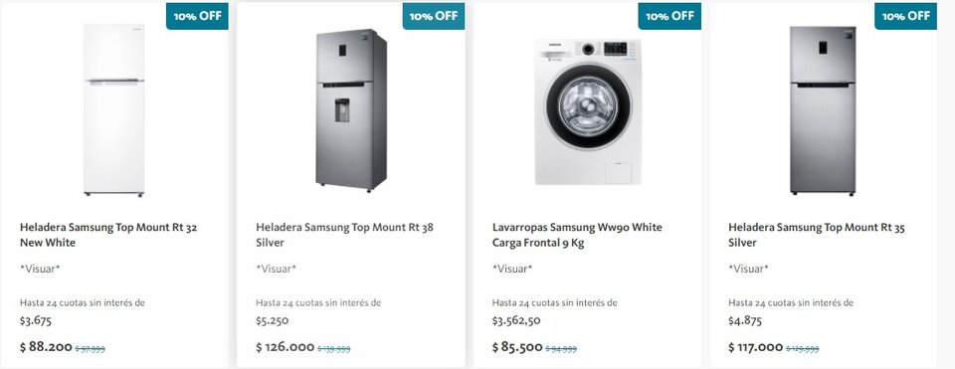Click the 10% OFF badge on Lavarropas card
955x369 pixels.
pyautogui.click(x=669, y=16)
